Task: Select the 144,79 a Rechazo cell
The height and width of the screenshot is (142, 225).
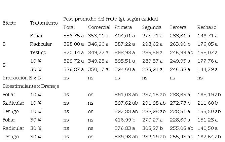Action: click(208, 70)
